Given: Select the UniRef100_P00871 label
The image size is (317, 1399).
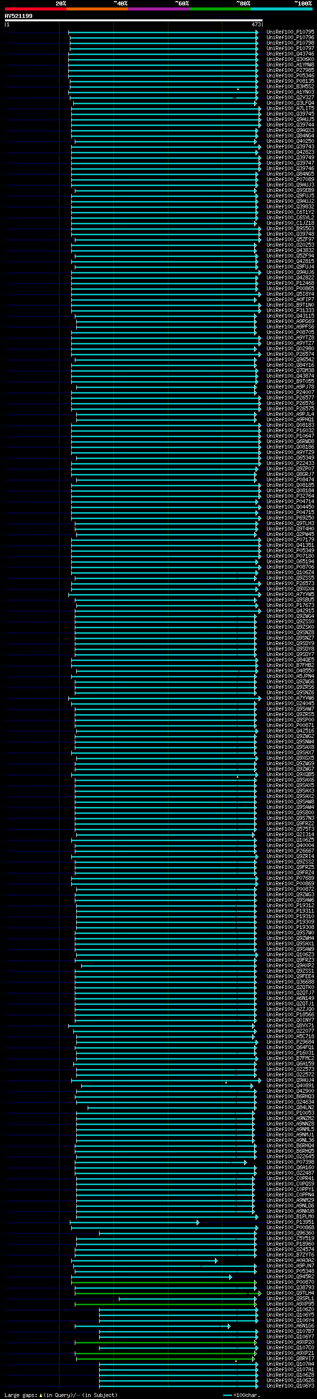Looking at the screenshot, I should [x=290, y=725].
